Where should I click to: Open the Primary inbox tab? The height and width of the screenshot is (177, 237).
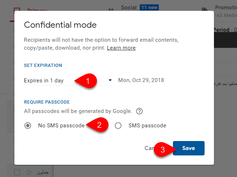tap(37, 9)
